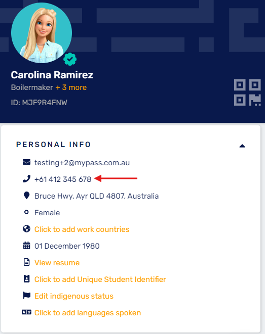Image resolution: width=265 pixels, height=334 pixels.
Task: Click to add languages spoken
Action: (x=88, y=313)
